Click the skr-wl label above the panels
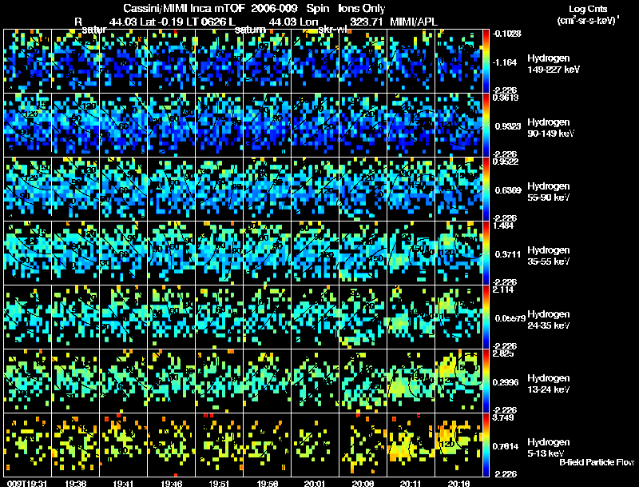This screenshot has height=487, width=639. (332, 30)
